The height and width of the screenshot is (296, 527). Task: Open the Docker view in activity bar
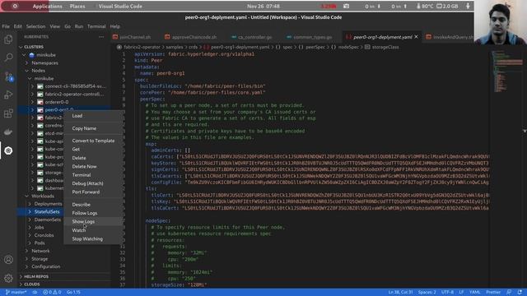tap(8, 132)
